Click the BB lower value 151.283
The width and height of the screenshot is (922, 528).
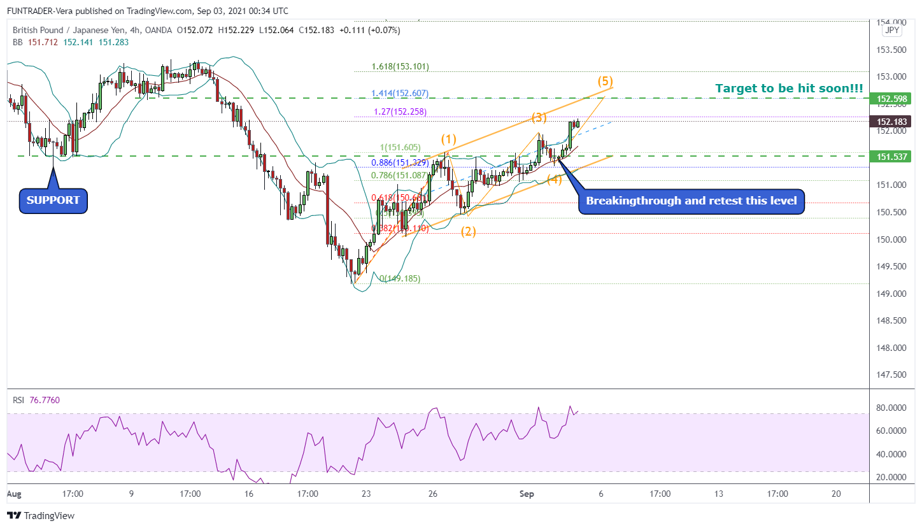[x=114, y=42]
